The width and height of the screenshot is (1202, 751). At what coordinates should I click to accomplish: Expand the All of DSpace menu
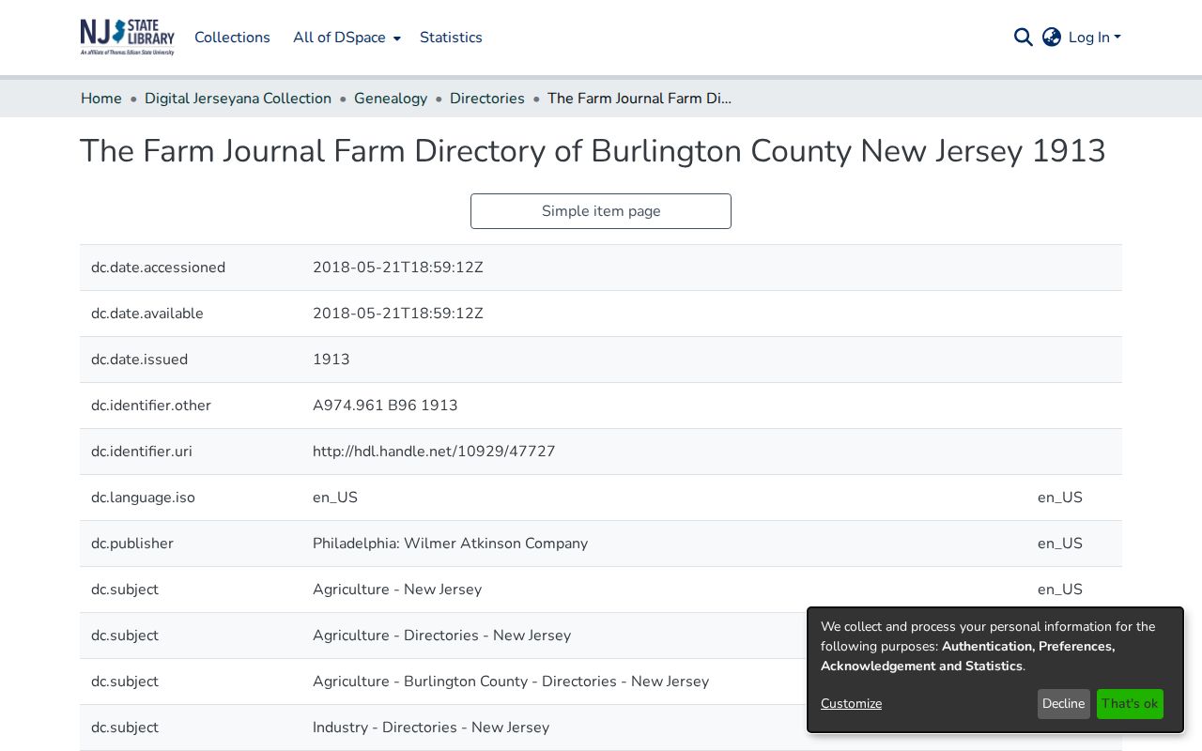pyautogui.click(x=347, y=38)
